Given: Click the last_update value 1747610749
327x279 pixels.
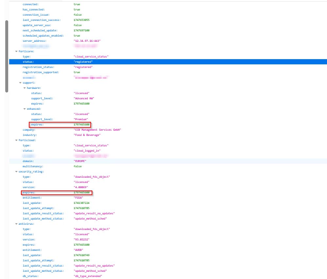Looking at the screenshot, I should coord(82,255).
